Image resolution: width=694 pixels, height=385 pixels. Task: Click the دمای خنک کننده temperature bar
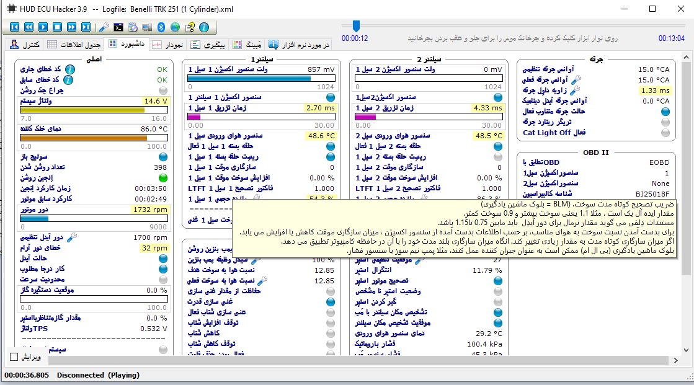(94, 138)
